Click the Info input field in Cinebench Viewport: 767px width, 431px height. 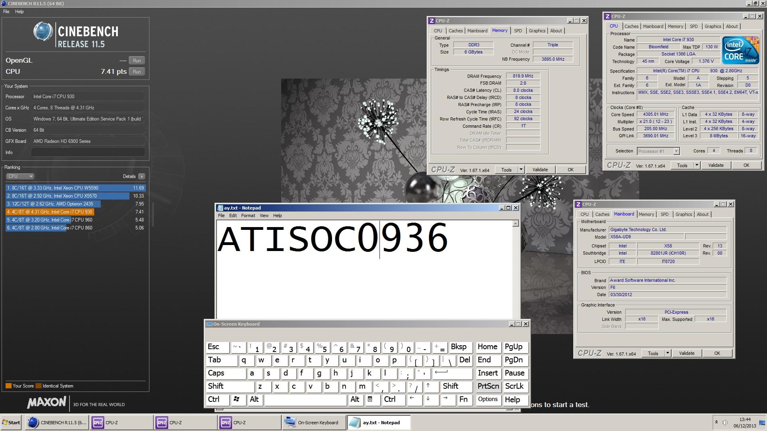(88, 152)
